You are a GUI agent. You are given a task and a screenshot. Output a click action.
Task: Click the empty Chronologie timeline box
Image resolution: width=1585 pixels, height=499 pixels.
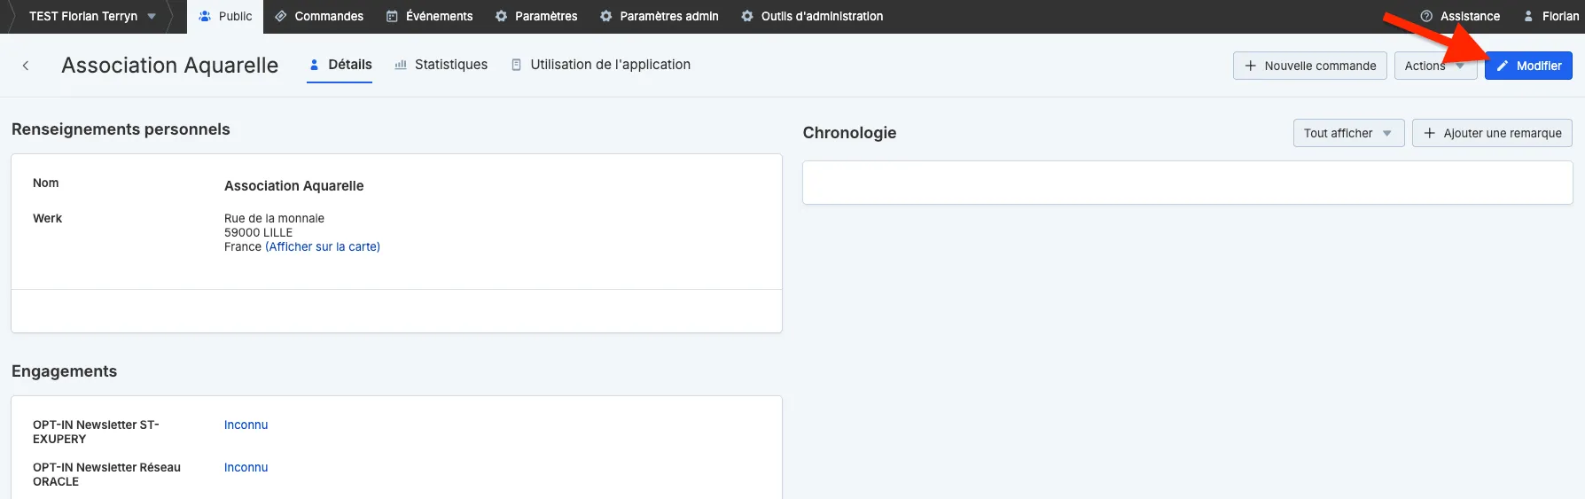[x=1187, y=183]
